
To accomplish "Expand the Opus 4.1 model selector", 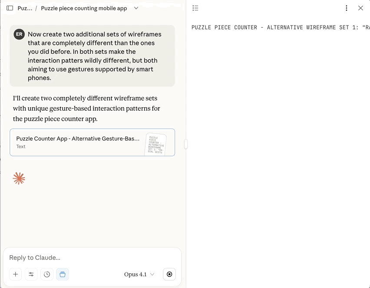I will point(139,274).
